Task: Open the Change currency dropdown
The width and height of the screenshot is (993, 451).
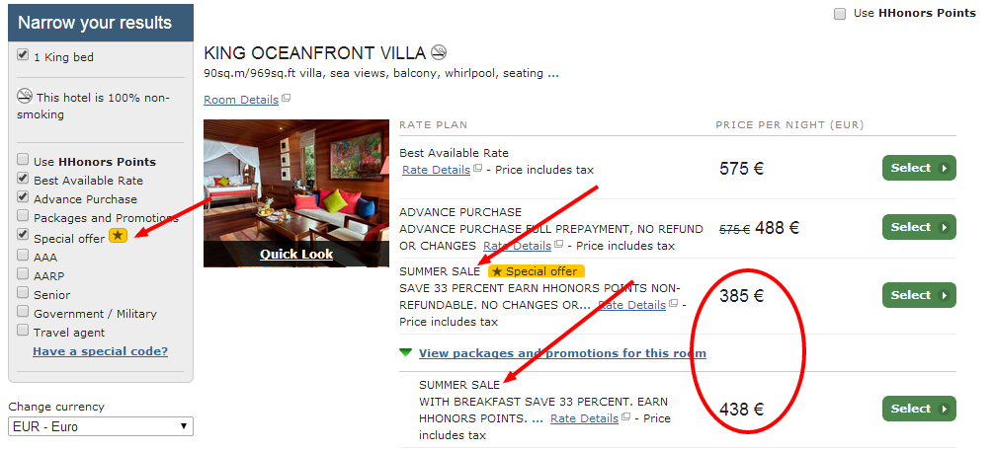Action: pos(101,426)
